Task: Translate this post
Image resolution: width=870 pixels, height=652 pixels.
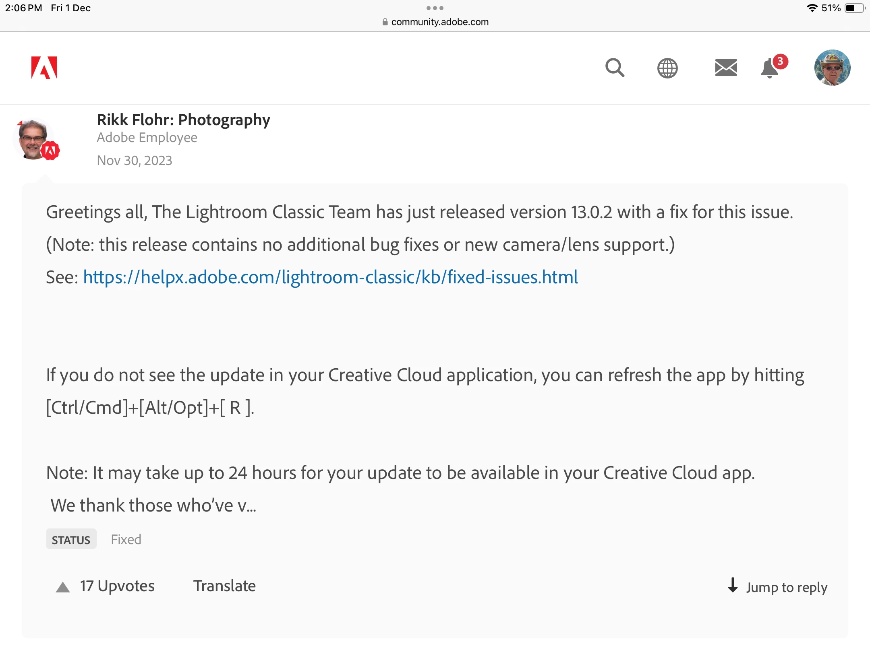Action: [224, 586]
